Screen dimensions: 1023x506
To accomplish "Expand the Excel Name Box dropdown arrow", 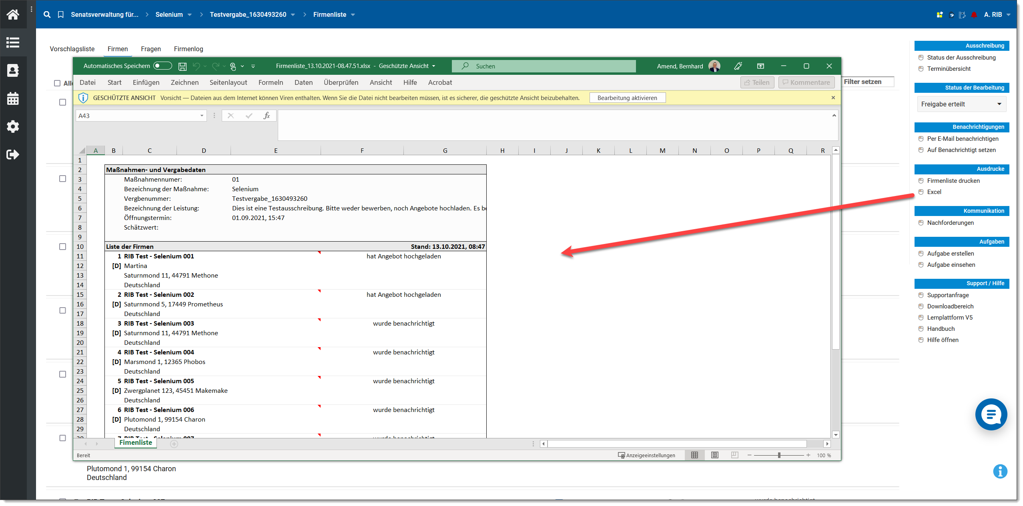I will [x=202, y=116].
